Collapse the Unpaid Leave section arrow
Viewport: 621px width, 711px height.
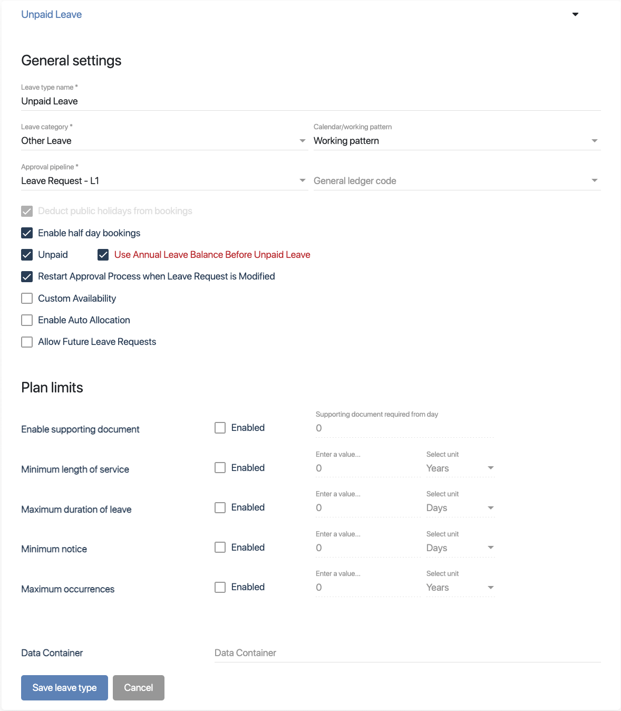click(575, 14)
